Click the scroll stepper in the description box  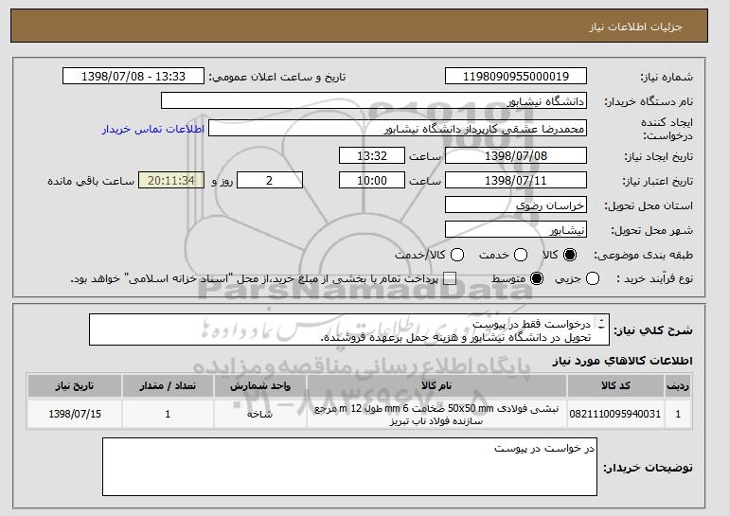click(601, 324)
